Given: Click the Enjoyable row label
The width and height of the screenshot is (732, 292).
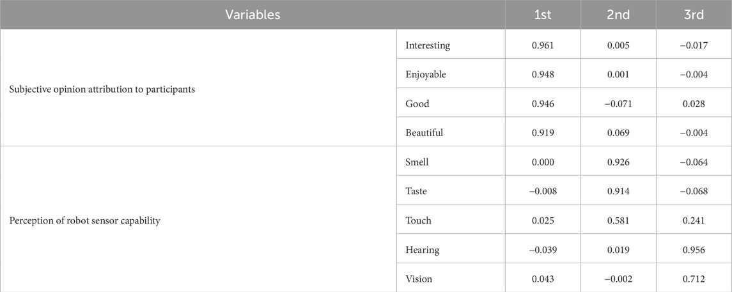Looking at the screenshot, I should (x=426, y=75).
